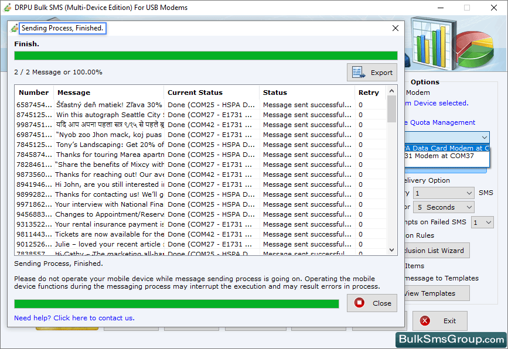The image size is (508, 349).
Task: Close the Sending Process dialog with X
Action: pos(396,28)
